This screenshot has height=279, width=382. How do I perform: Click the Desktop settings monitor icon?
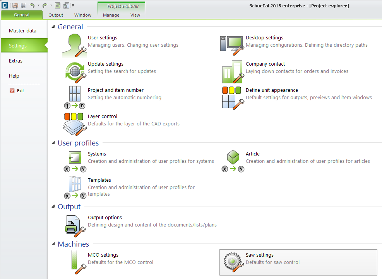coord(232,44)
